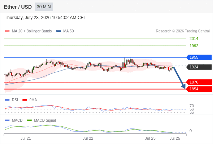The image size is (213, 144).
Task: Click the Ether / USD title
Action: pyautogui.click(x=18, y=7)
